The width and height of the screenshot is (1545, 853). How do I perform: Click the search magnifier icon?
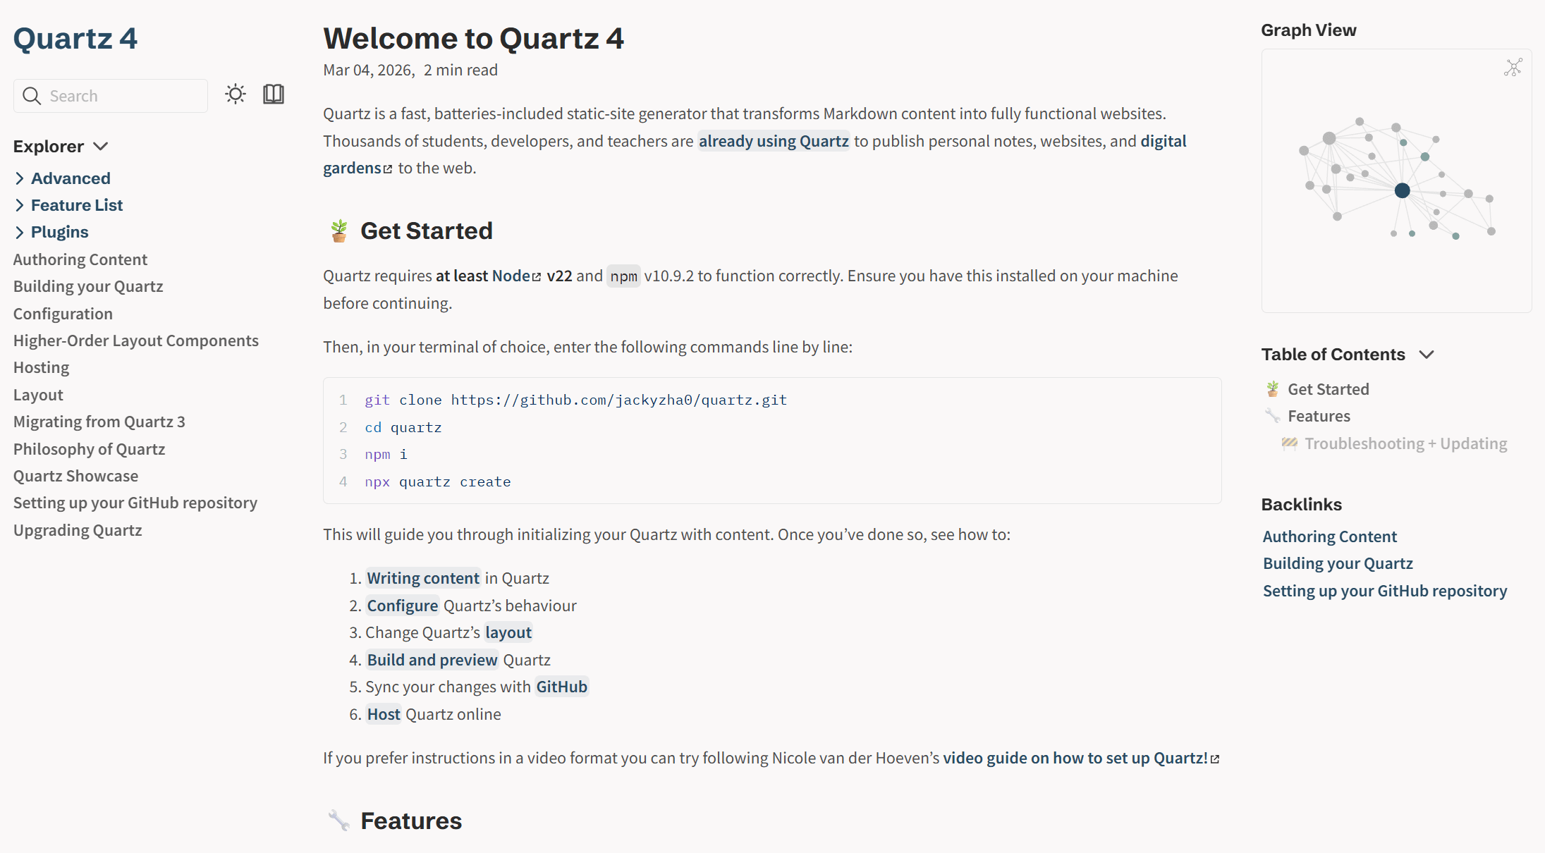coord(32,96)
